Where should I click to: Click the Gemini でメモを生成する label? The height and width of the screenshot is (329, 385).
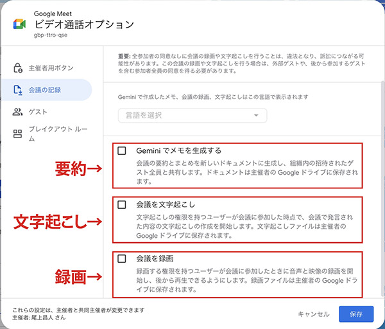pos(179,150)
